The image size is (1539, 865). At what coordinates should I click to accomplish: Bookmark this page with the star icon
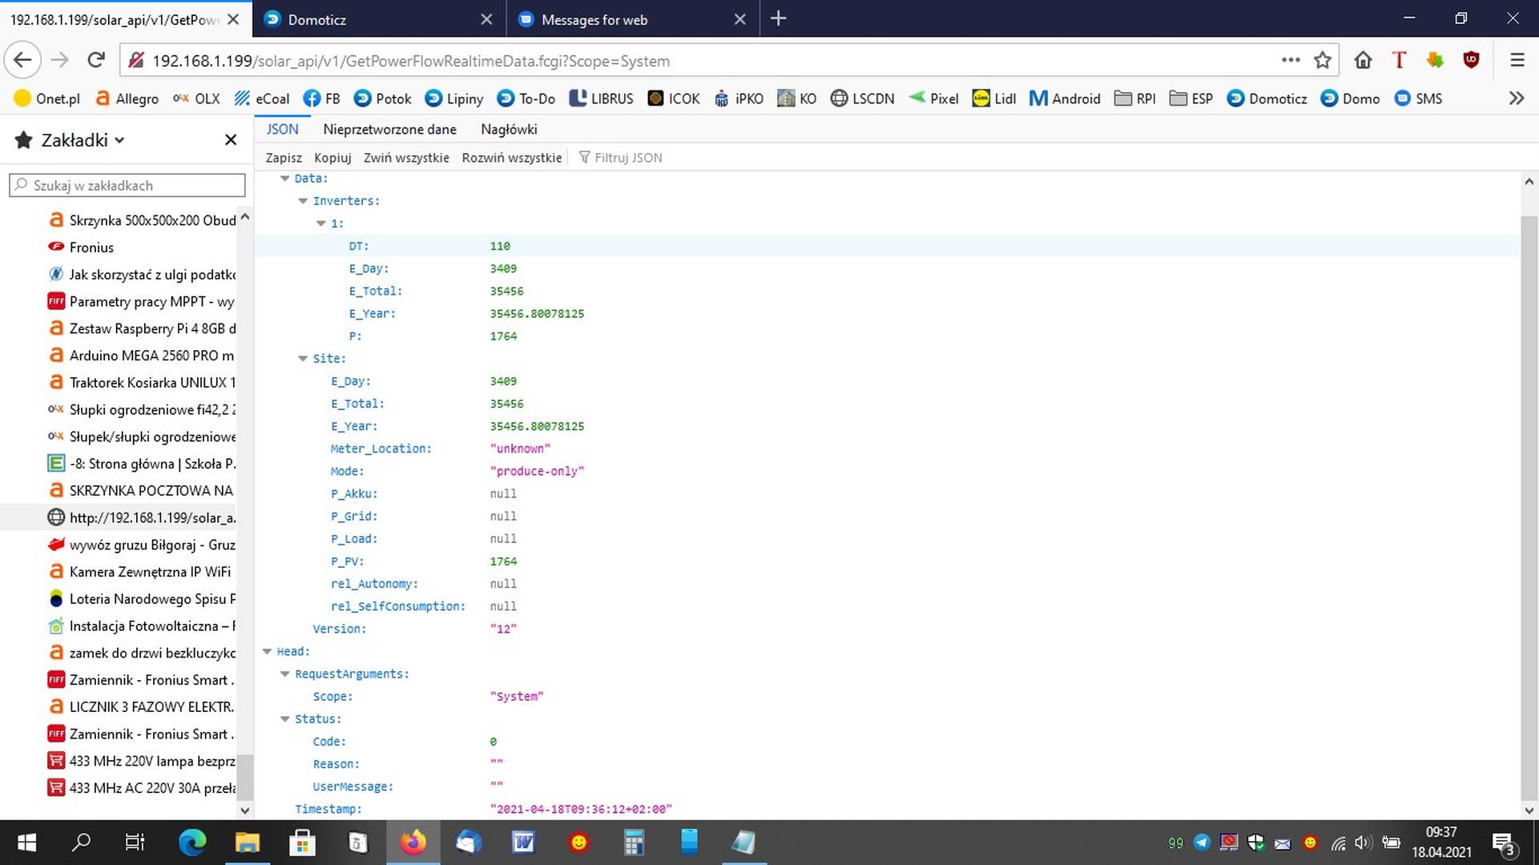(x=1323, y=60)
